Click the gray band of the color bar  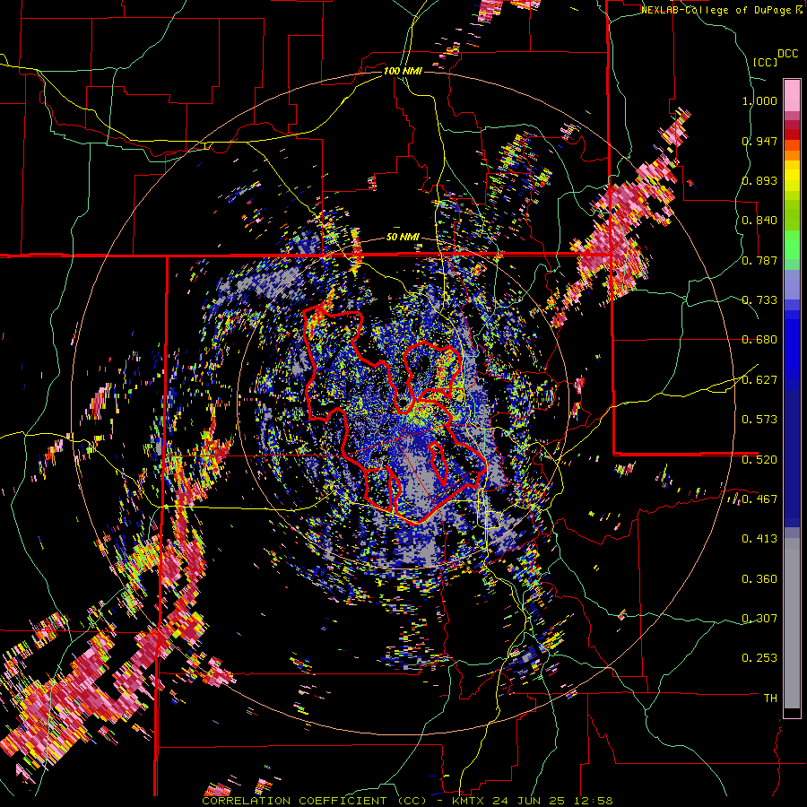(792, 623)
